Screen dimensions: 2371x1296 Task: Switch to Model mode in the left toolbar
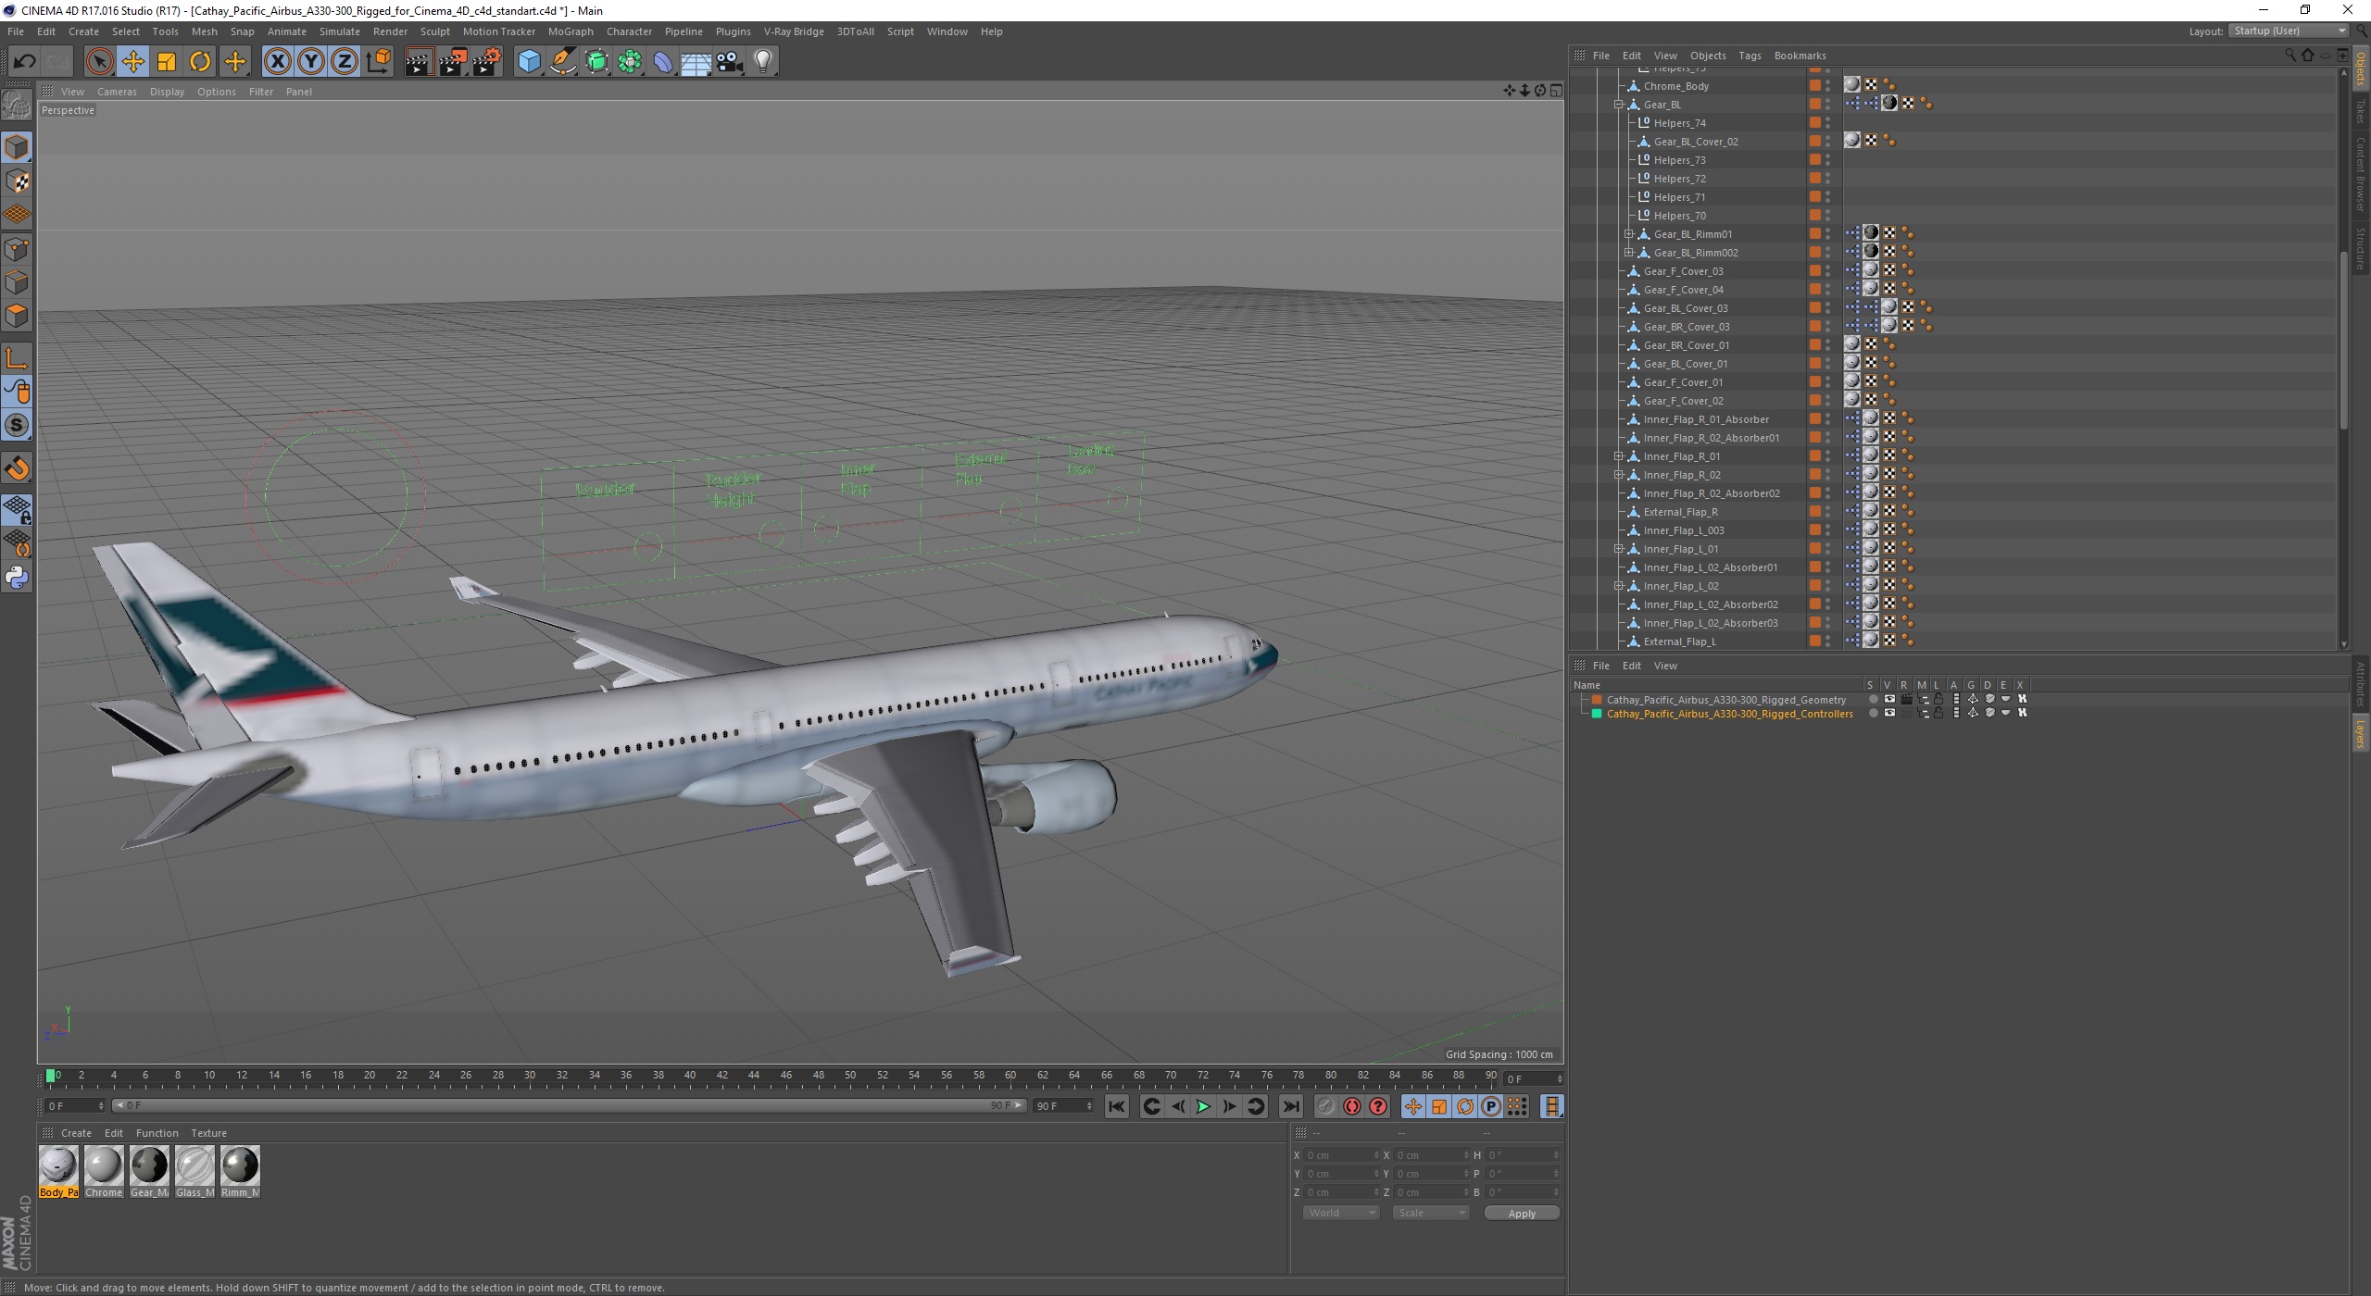pos(17,147)
